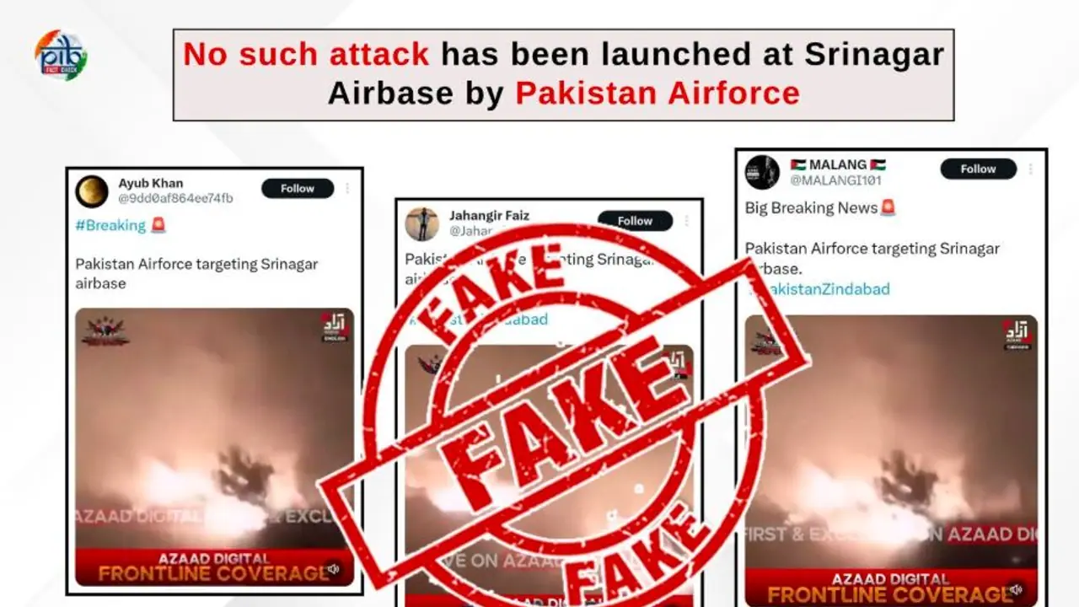The image size is (1079, 607).
Task: Click the headline banner about Srinagar Airbase
Action: click(563, 75)
